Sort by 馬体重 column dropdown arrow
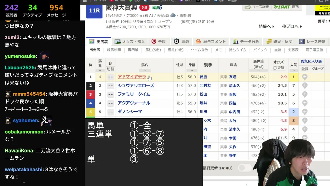 click(258, 71)
